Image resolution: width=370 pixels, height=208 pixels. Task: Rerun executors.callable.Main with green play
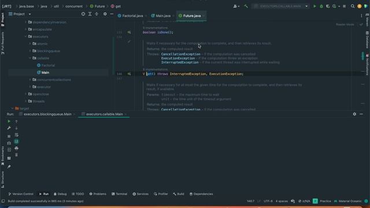9,121
